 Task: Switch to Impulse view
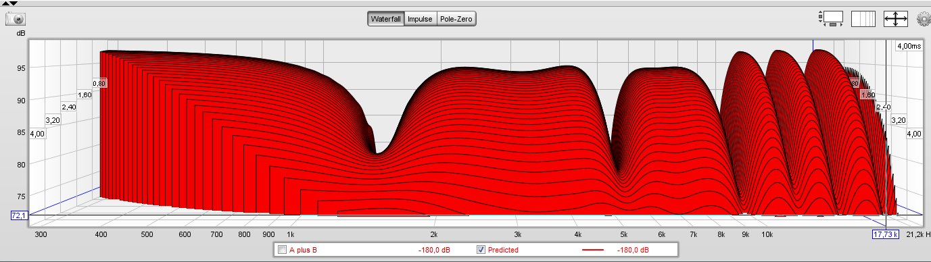(420, 19)
